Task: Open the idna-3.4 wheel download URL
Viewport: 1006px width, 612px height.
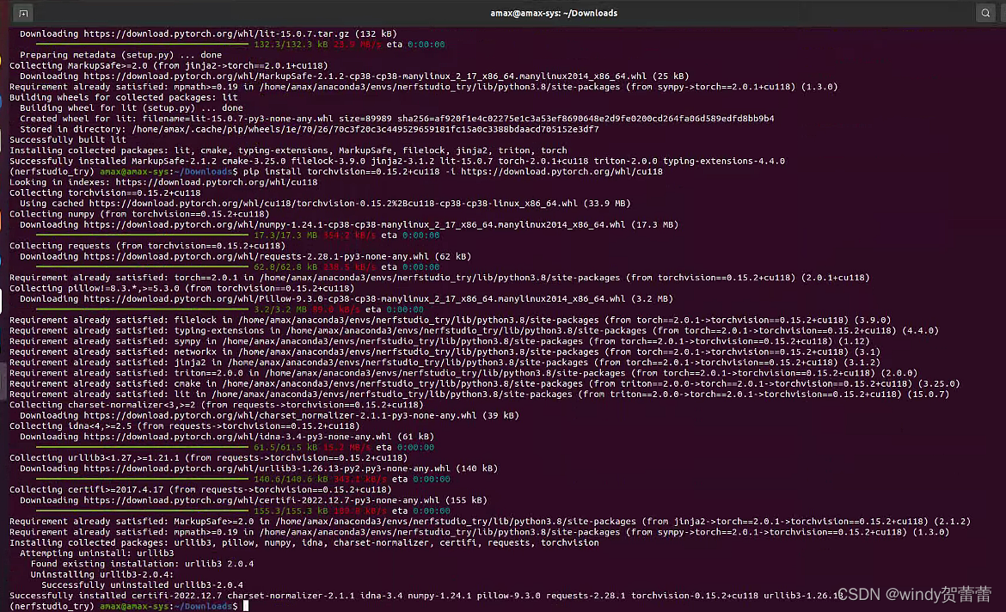Action: tap(232, 436)
